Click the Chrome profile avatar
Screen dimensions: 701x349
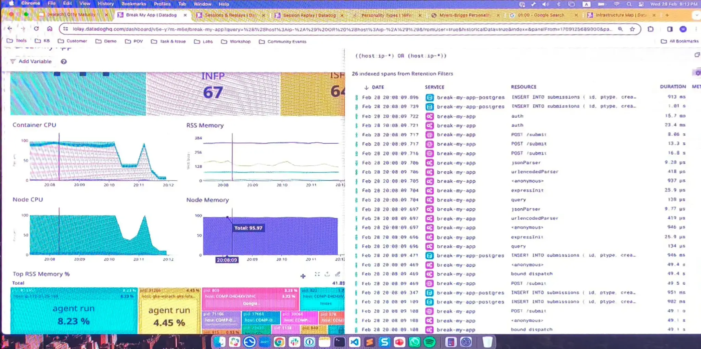coord(683,29)
